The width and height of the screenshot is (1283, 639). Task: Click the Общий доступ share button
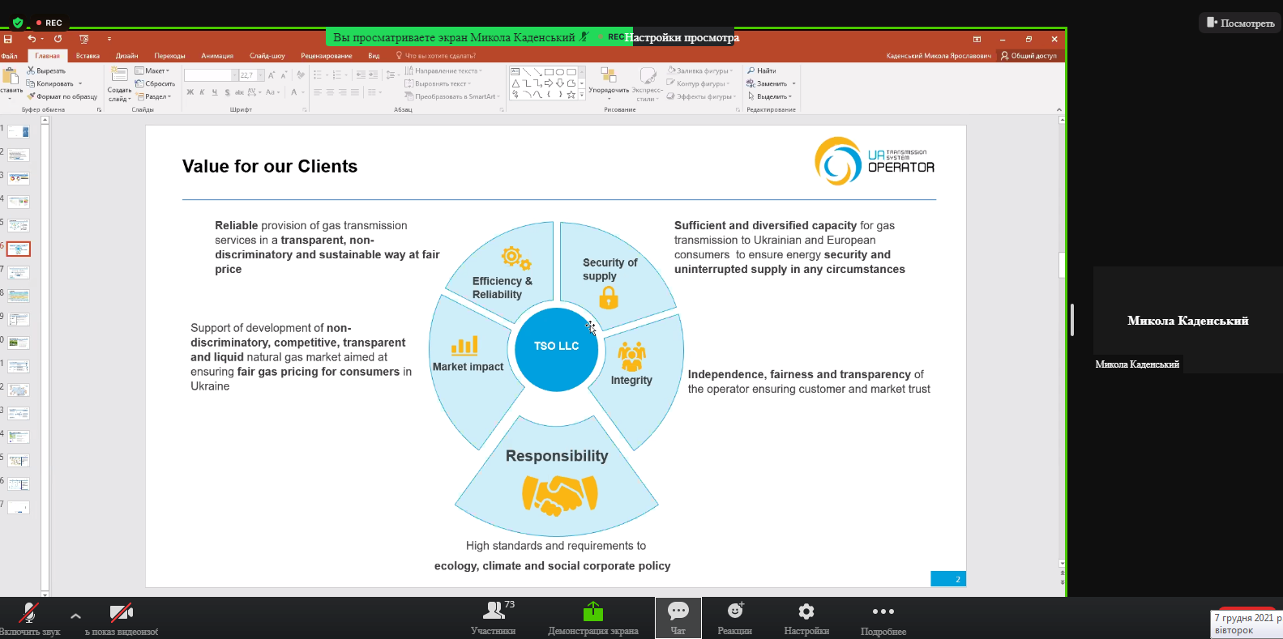coord(1029,56)
